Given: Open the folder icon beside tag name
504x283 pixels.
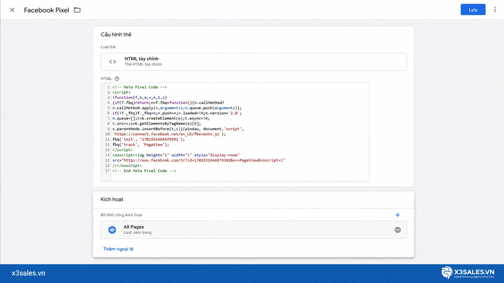Looking at the screenshot, I should pyautogui.click(x=77, y=10).
